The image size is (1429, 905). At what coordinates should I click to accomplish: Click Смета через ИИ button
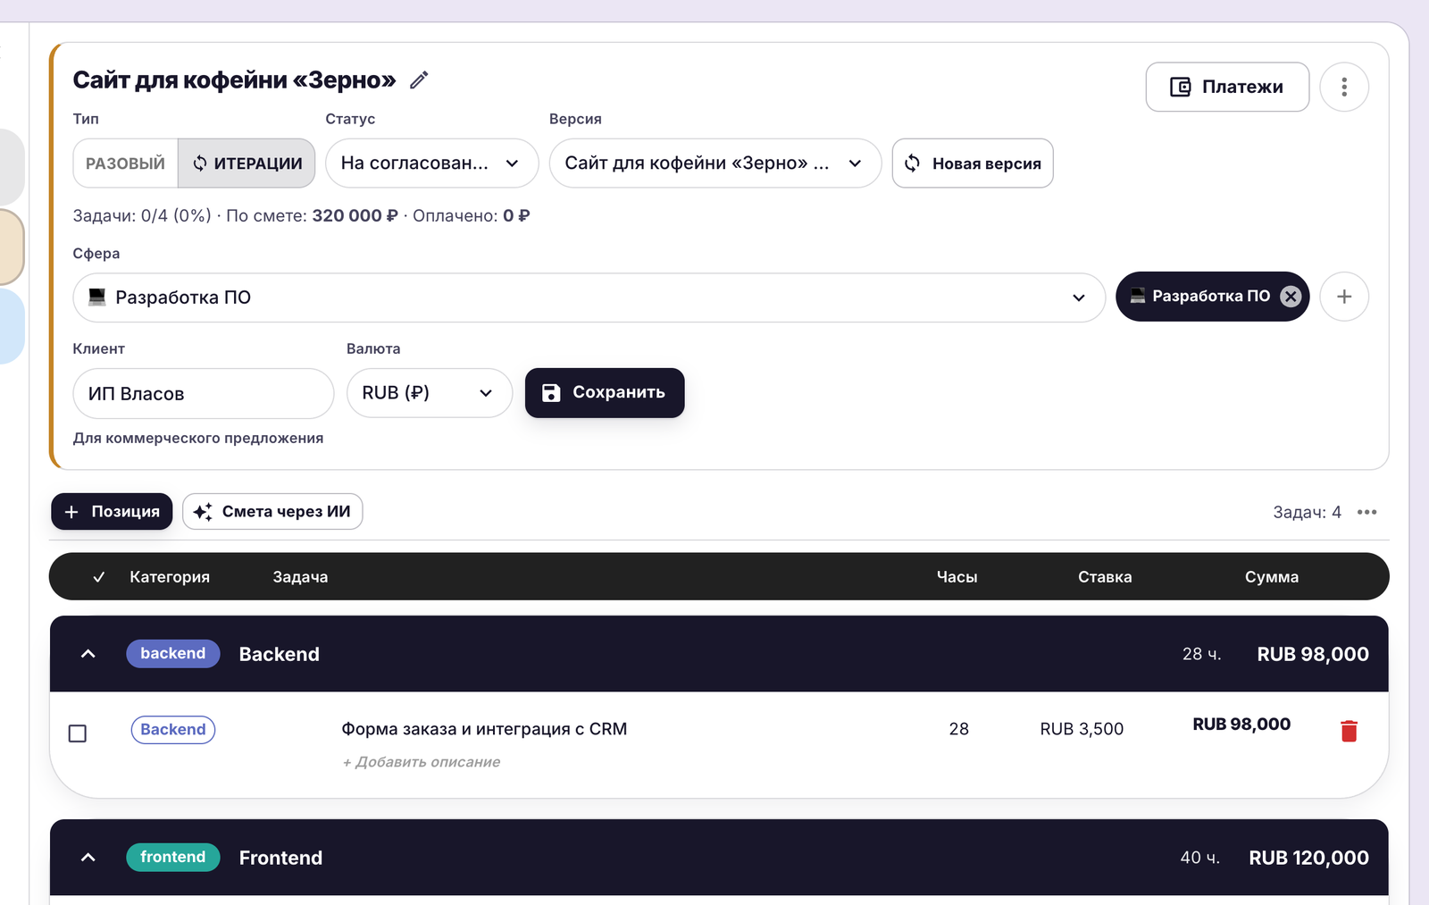pos(272,512)
